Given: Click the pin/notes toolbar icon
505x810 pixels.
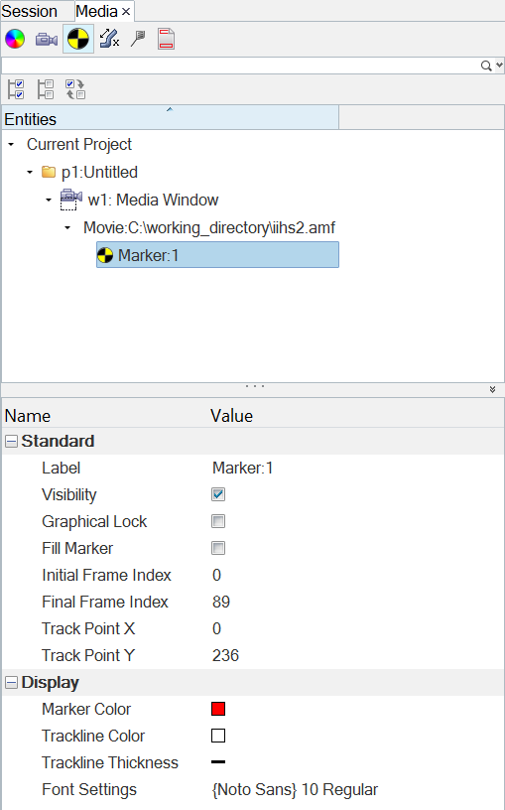Looking at the screenshot, I should 138,39.
